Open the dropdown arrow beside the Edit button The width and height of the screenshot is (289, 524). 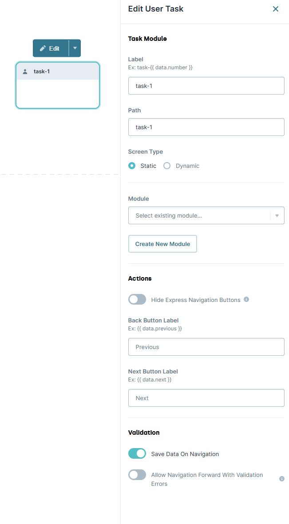click(x=75, y=48)
